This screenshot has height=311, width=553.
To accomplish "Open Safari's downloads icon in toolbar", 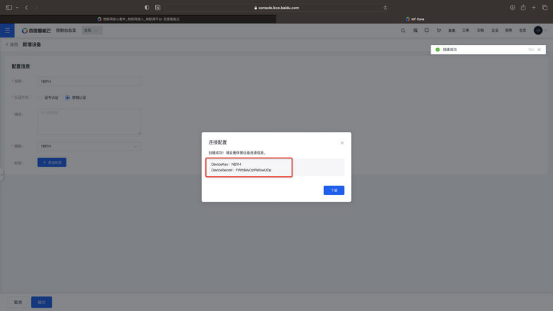I will [512, 7].
